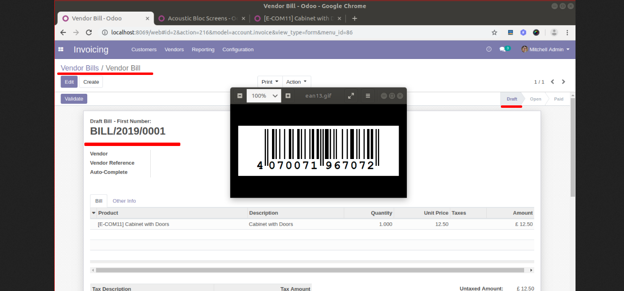Click the first extension icon beside bookmark star
Image resolution: width=624 pixels, height=291 pixels.
[x=511, y=32]
